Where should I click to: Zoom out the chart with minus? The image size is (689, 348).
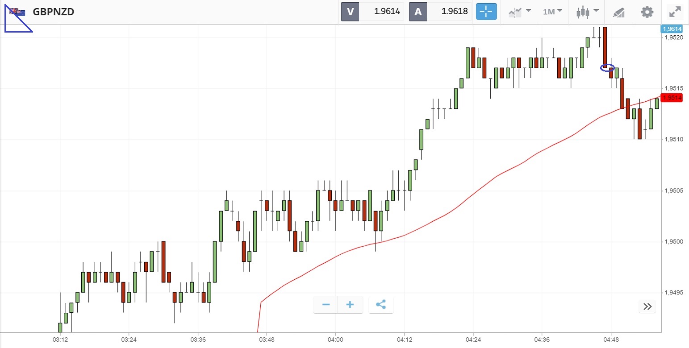[326, 305]
